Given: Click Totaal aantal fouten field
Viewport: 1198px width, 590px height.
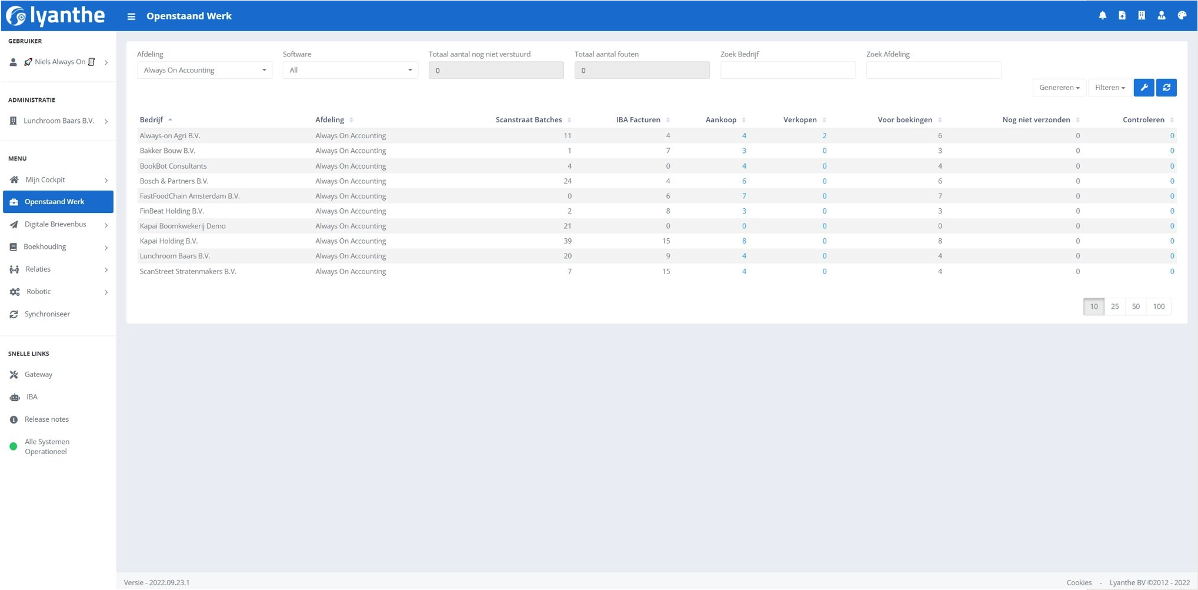Looking at the screenshot, I should click(642, 71).
